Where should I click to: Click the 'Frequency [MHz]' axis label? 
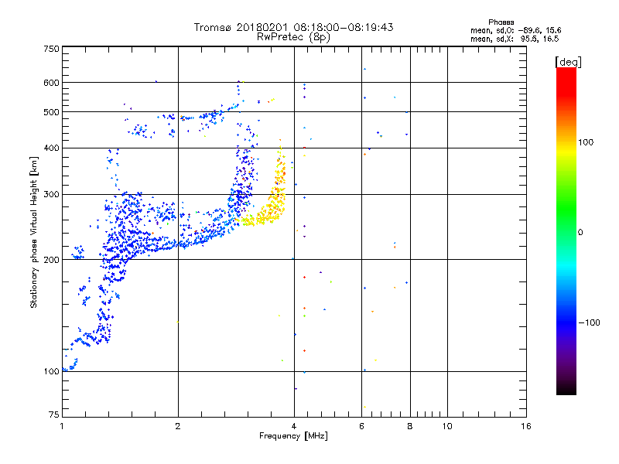pos(293,436)
